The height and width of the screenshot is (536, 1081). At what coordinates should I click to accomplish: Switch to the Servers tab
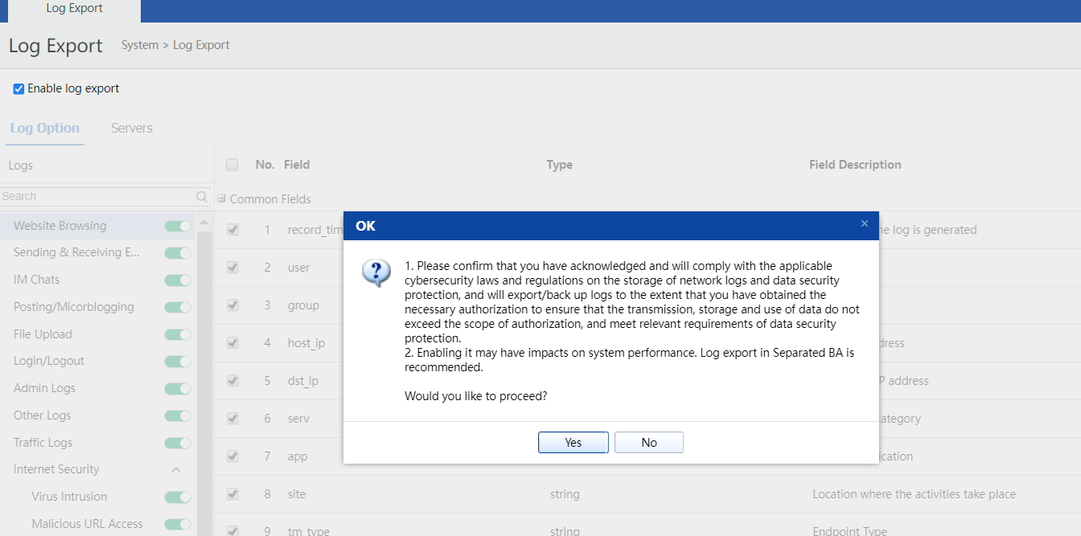click(132, 128)
